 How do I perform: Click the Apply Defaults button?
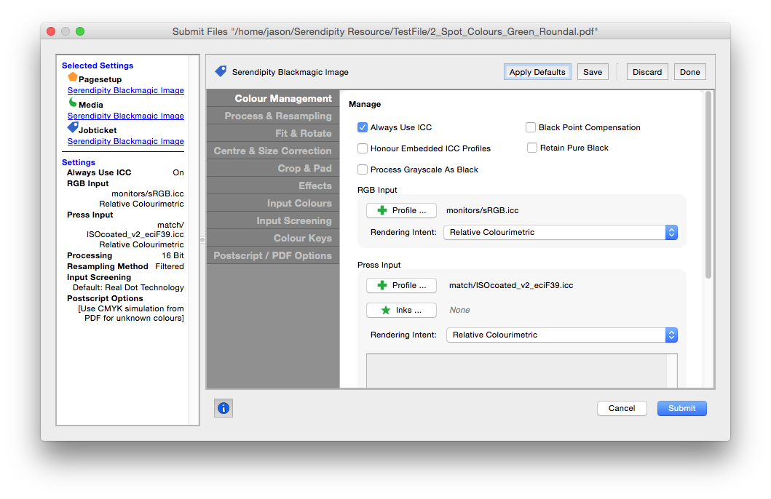pos(537,72)
